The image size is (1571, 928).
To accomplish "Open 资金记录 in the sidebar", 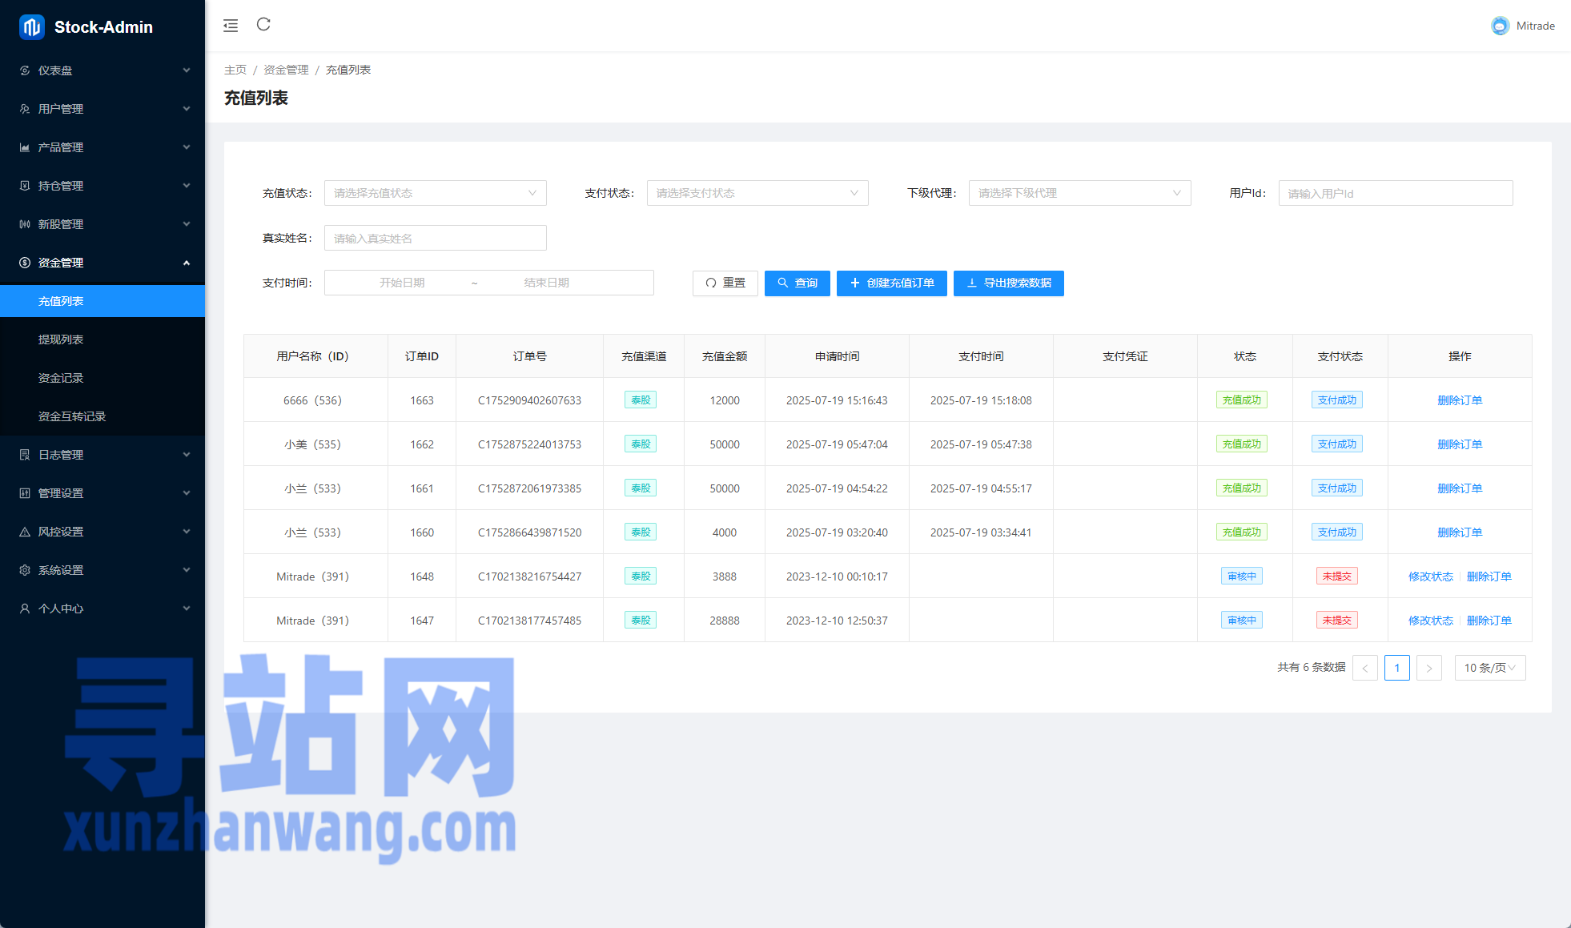I will [x=102, y=378].
